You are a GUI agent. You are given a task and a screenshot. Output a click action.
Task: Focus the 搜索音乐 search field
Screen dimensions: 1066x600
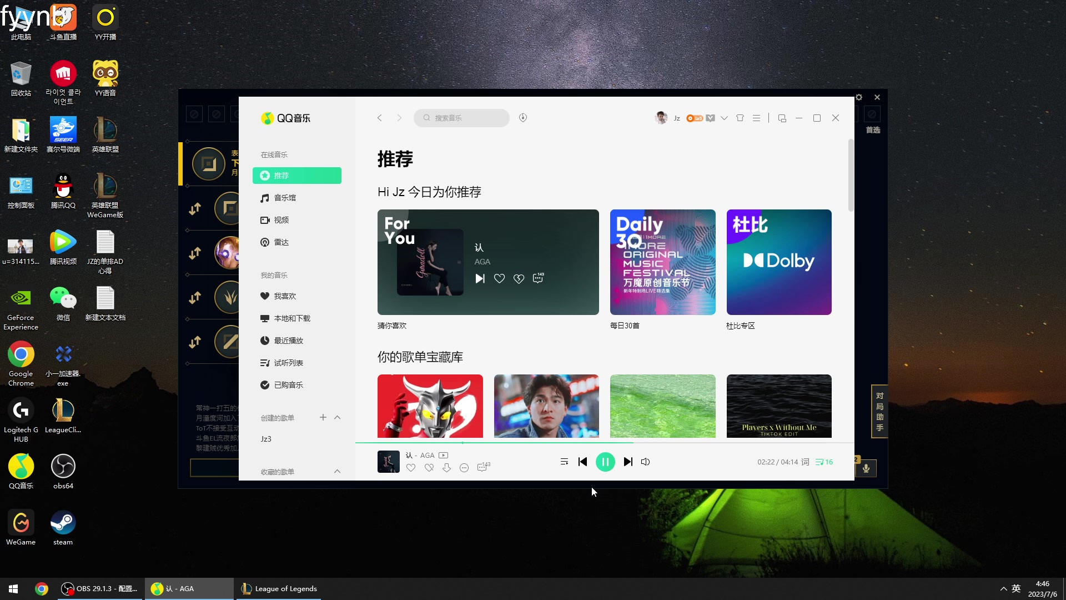[x=461, y=118]
